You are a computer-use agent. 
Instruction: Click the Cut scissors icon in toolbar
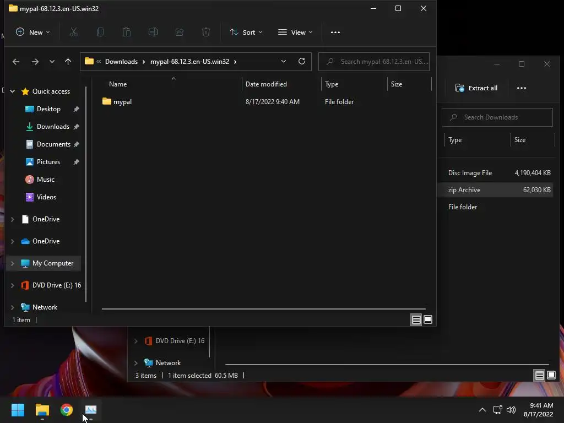[73, 32]
